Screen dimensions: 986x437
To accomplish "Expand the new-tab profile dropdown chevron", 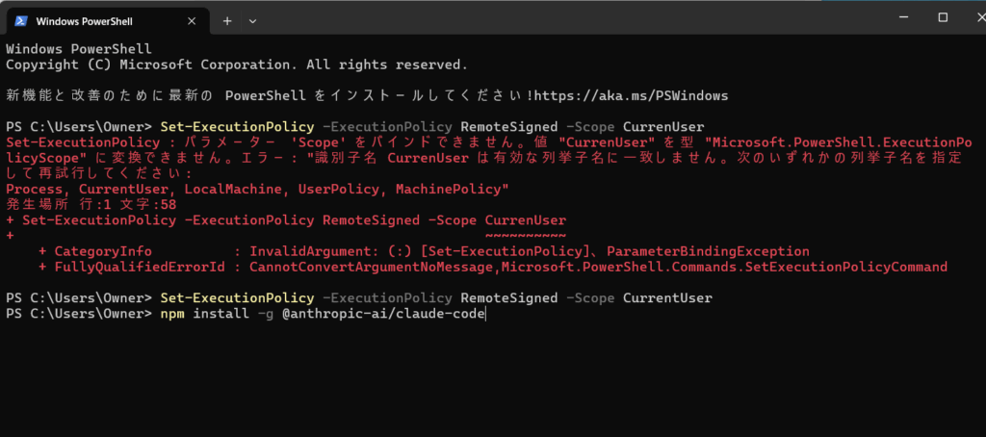I will [253, 20].
